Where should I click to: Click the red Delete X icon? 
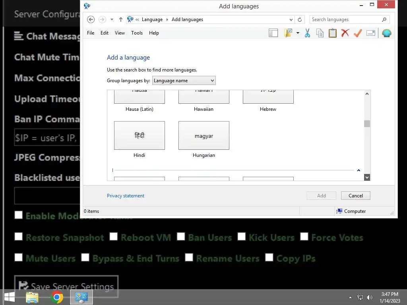tap(345, 33)
